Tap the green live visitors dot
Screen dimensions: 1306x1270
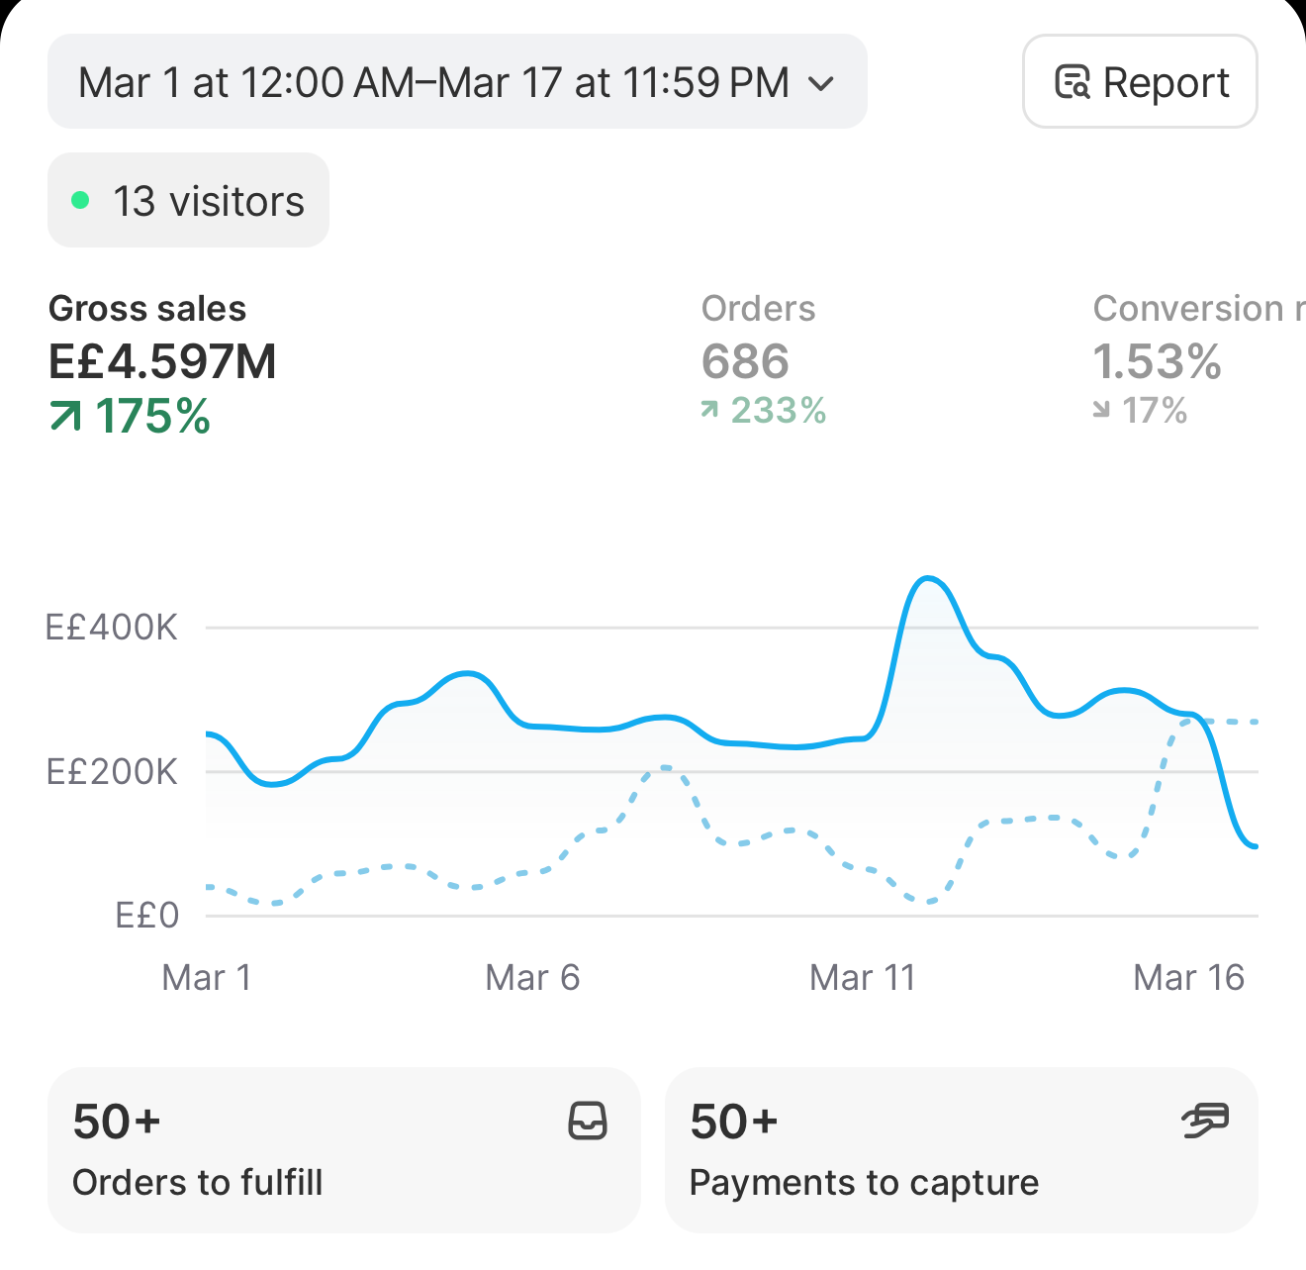pos(81,201)
